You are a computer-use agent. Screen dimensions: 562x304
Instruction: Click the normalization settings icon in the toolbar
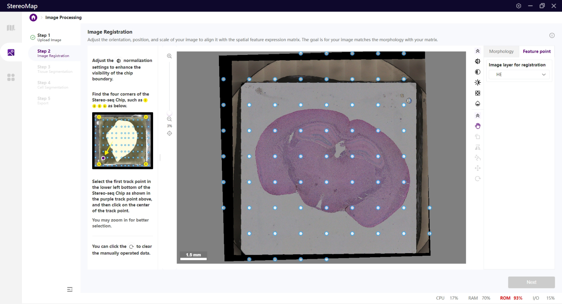click(478, 61)
